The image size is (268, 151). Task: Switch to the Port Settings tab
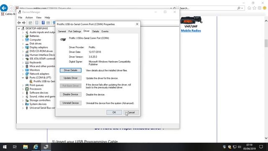[x=75, y=31]
